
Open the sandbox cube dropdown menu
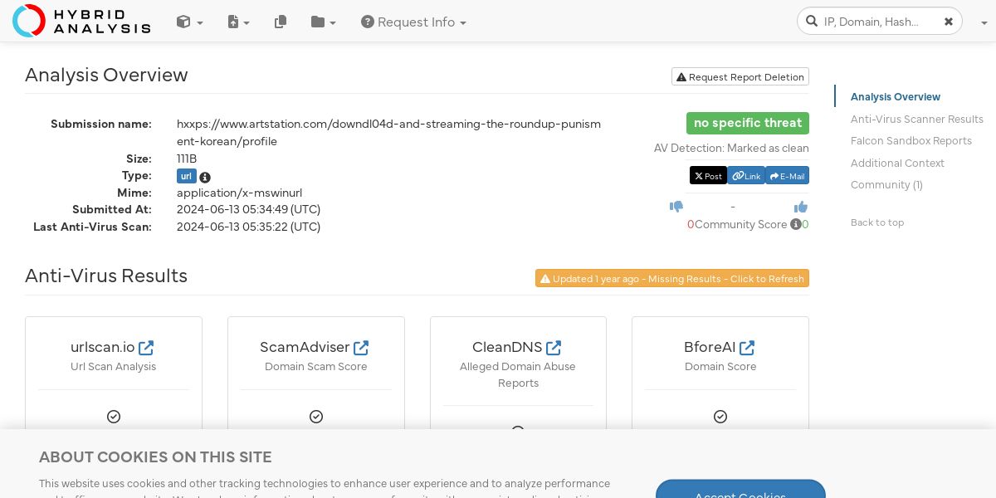click(189, 22)
